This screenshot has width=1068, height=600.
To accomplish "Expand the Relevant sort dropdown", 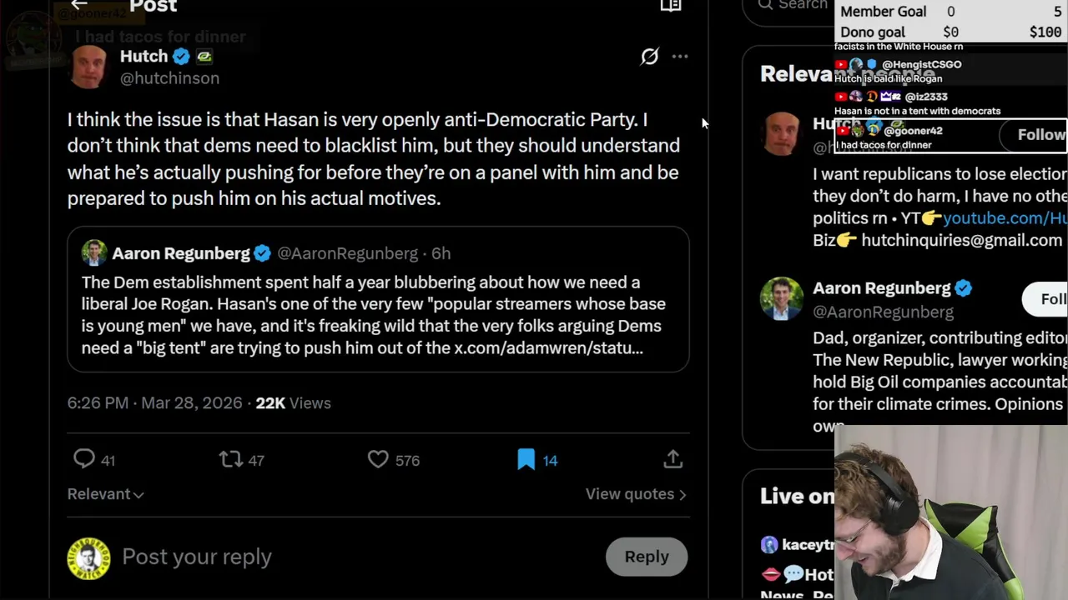I will (105, 494).
